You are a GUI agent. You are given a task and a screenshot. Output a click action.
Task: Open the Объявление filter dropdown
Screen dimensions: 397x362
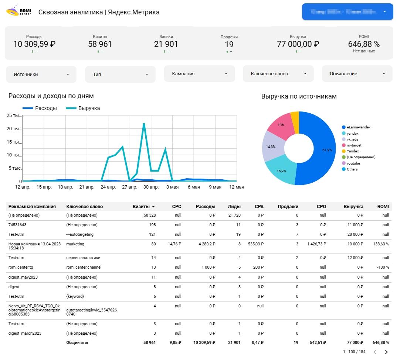[357, 74]
